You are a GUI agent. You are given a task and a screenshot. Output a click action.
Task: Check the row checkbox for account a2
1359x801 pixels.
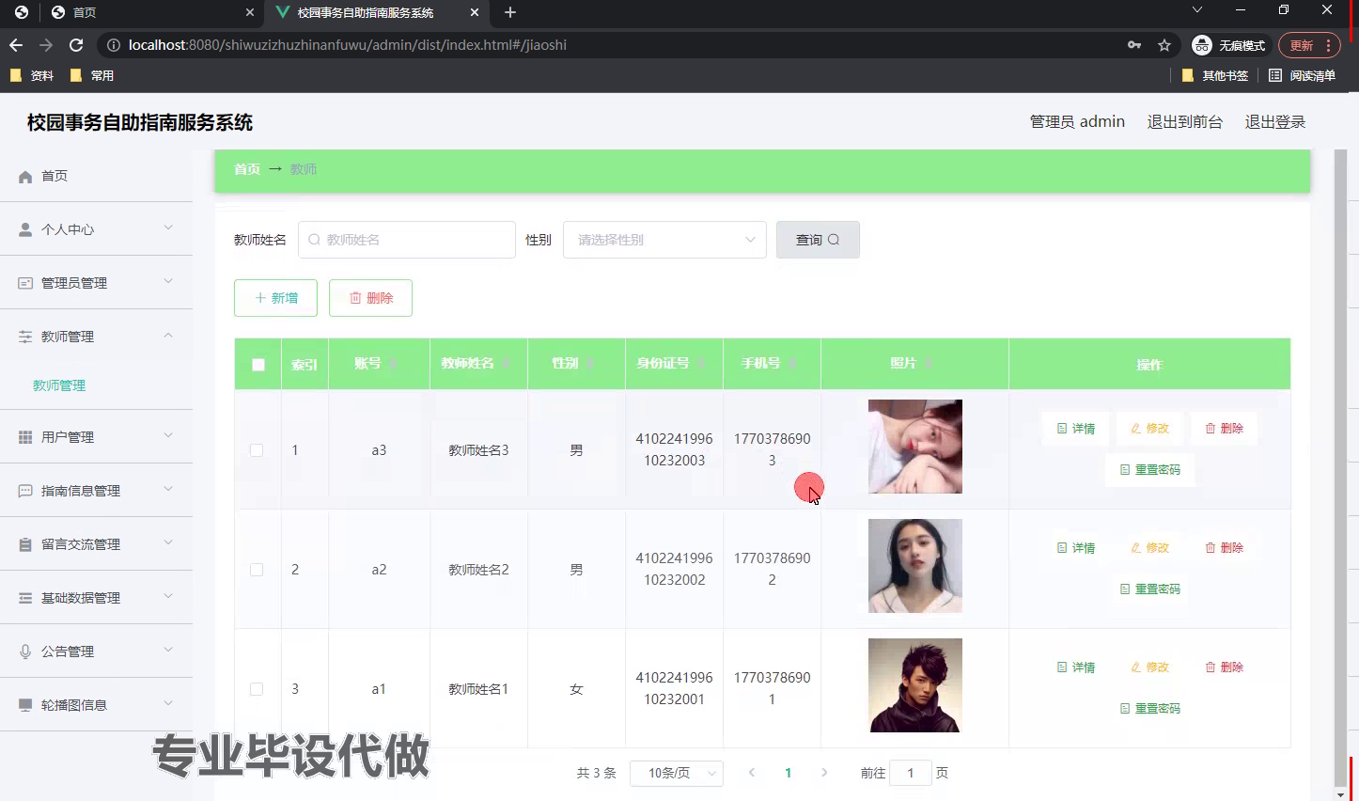257,570
